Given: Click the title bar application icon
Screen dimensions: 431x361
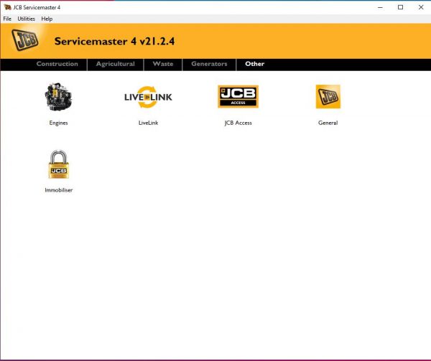Looking at the screenshot, I should [x=7, y=7].
